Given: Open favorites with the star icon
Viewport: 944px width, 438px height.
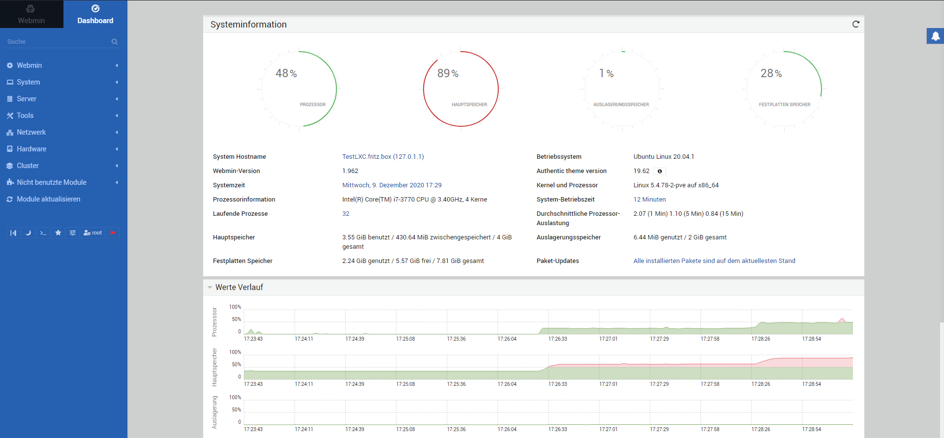Looking at the screenshot, I should coord(58,233).
